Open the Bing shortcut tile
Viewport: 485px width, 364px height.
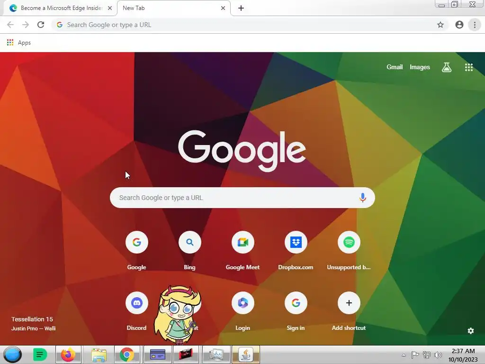coord(189,242)
